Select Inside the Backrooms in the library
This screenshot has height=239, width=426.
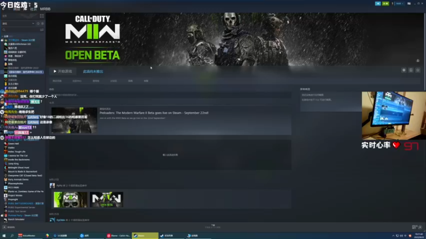[19, 160]
